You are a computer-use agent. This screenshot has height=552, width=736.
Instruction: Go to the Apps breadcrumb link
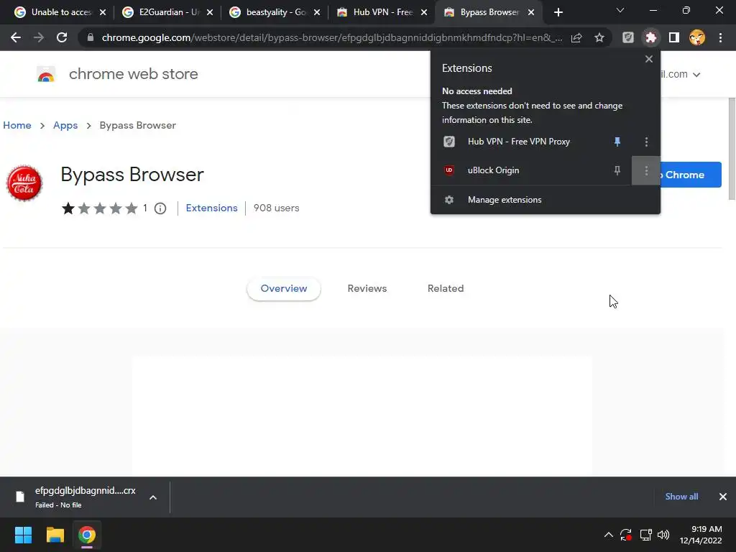click(65, 125)
